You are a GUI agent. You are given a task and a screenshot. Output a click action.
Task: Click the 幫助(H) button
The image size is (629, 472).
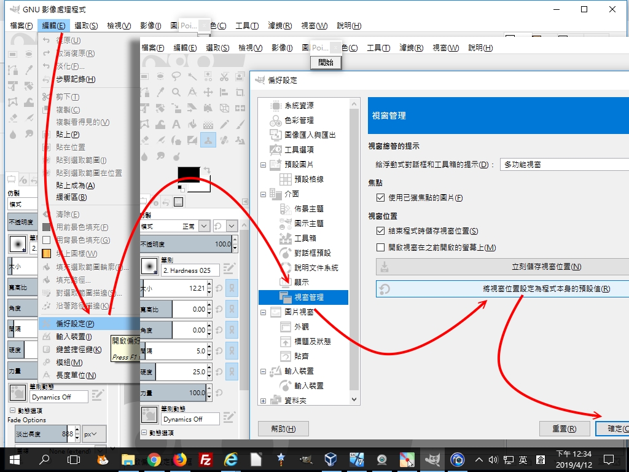283,428
